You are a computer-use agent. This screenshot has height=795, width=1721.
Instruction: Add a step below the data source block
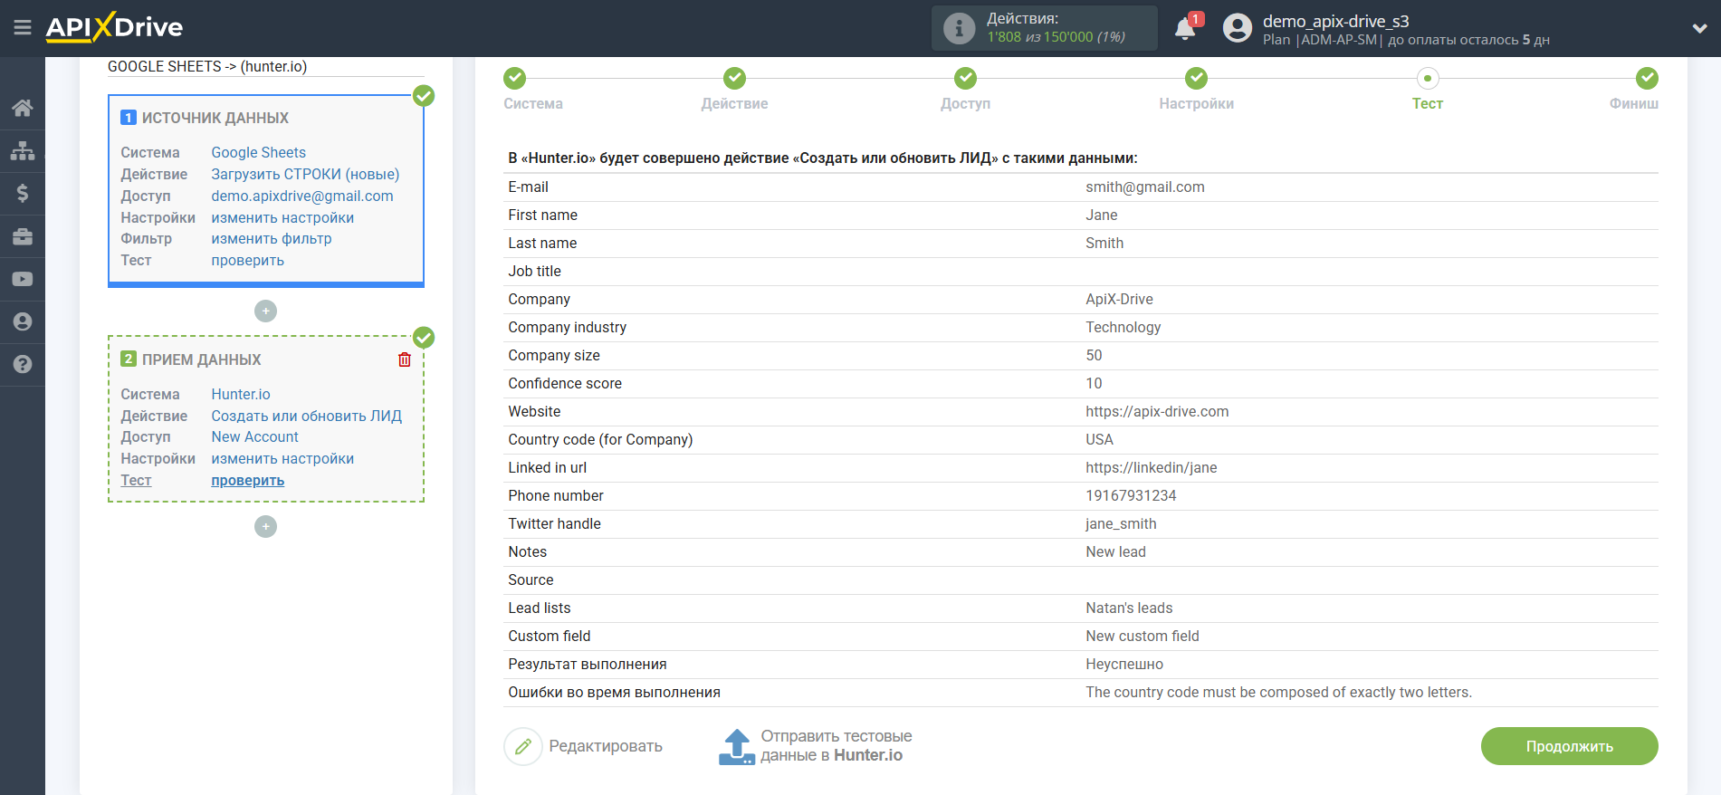[x=265, y=311]
